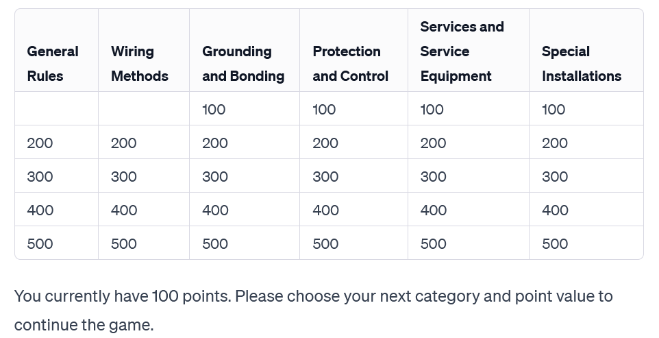Choose Special Installations for 100

554,110
